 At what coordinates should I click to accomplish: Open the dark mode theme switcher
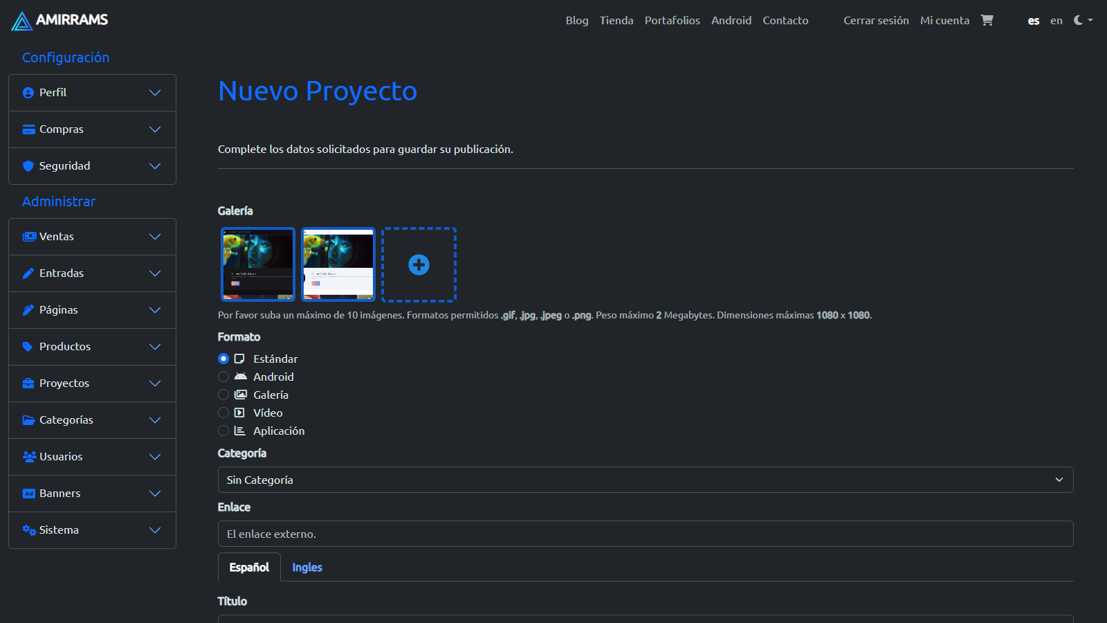click(1083, 20)
